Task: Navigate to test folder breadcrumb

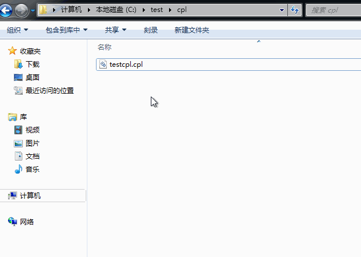Action: [x=157, y=10]
